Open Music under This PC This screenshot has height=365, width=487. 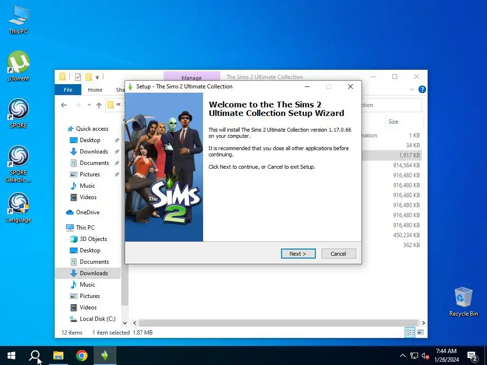88,285
